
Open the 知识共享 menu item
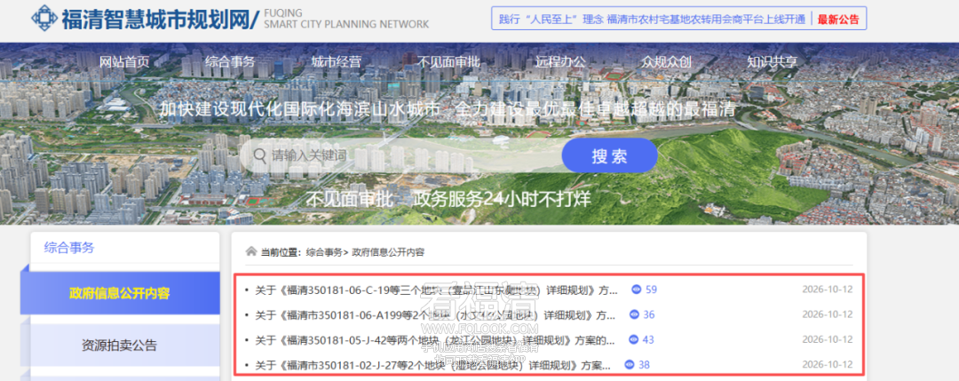[x=772, y=62]
